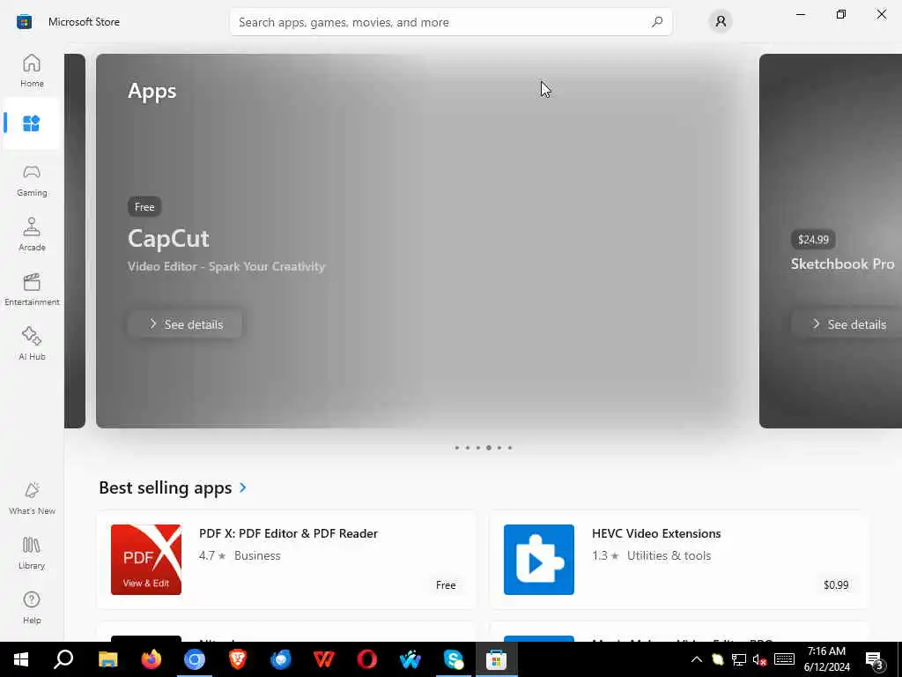This screenshot has height=677, width=902.
Task: Click the previous banner slide at left edge
Action: click(75, 241)
